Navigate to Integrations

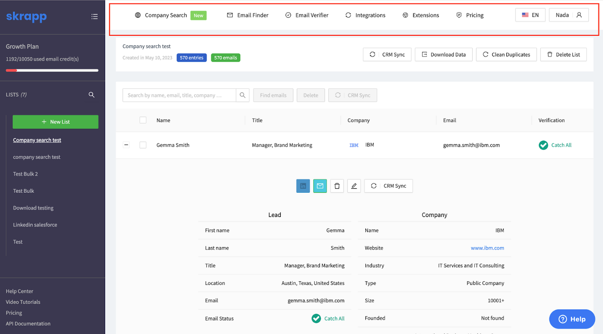(365, 15)
